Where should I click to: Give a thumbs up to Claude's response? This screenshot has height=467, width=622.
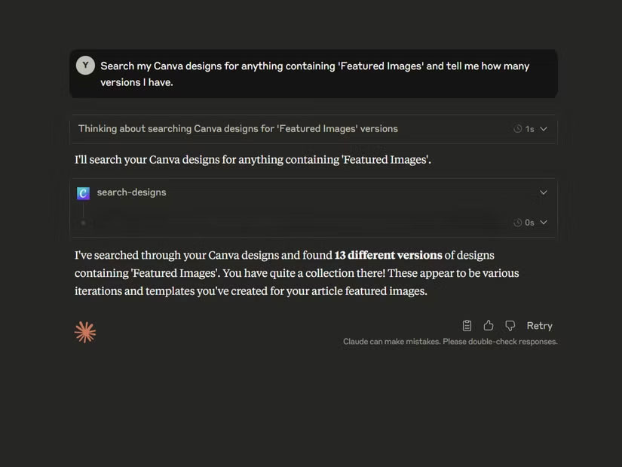(488, 324)
